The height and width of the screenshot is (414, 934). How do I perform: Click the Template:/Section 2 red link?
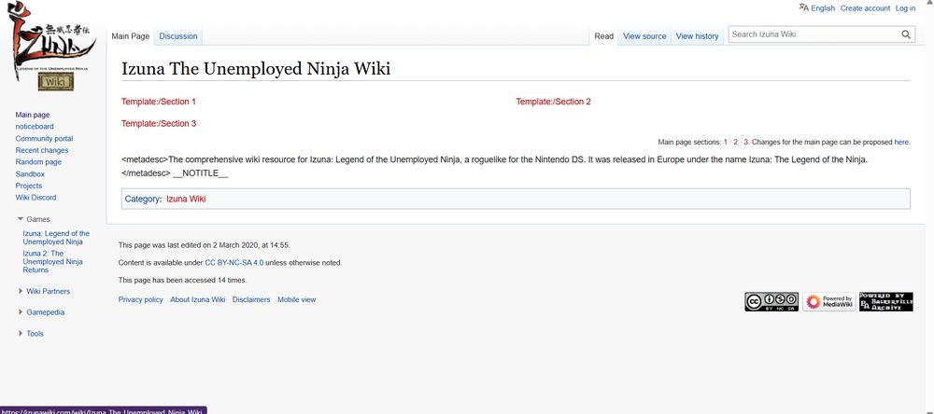pyautogui.click(x=553, y=102)
